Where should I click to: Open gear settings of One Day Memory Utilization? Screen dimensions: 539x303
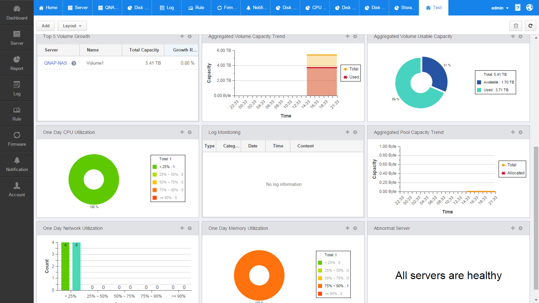pyautogui.click(x=355, y=228)
